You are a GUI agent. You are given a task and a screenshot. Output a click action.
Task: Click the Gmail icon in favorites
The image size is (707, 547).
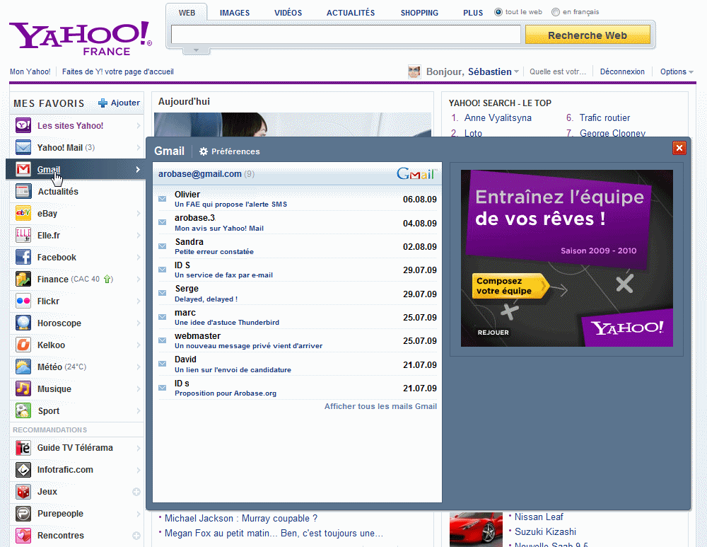(x=23, y=169)
